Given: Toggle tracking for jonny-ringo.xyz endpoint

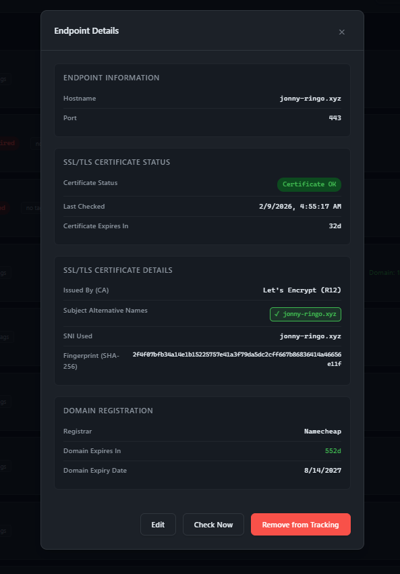Looking at the screenshot, I should pyautogui.click(x=300, y=524).
